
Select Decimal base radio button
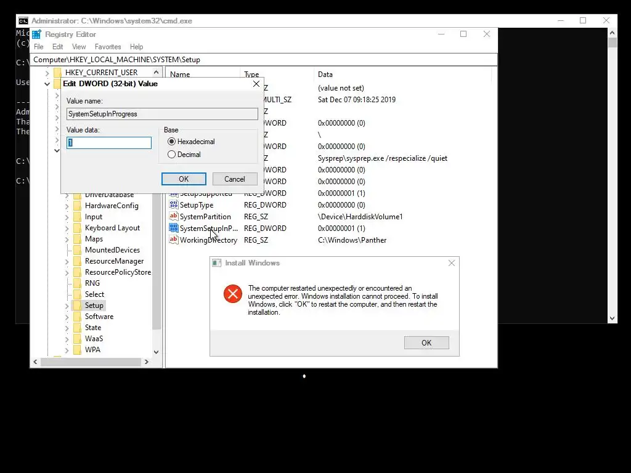[x=171, y=155]
